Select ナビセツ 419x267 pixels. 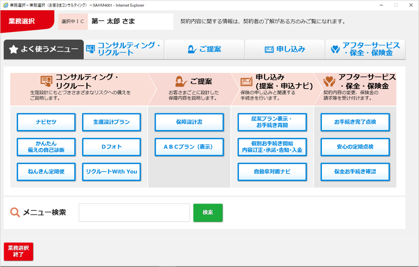pyautogui.click(x=46, y=122)
